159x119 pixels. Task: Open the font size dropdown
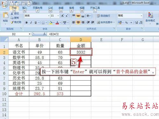coord(58,16)
